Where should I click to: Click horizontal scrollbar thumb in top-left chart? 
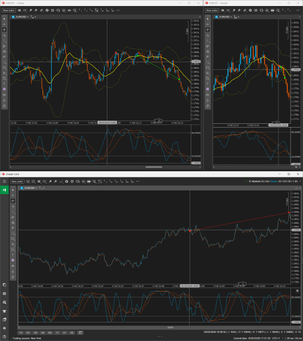coord(154,167)
